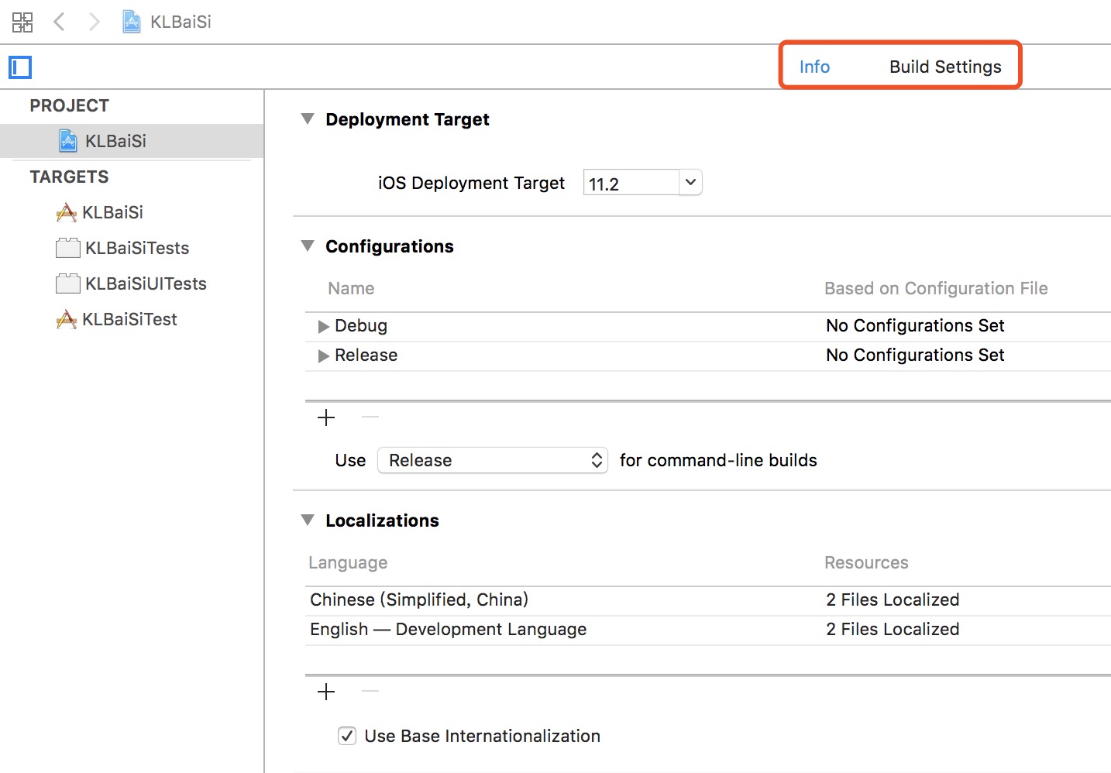Image resolution: width=1111 pixels, height=773 pixels.
Task: Select the KLBaiSi project in sidebar
Action: [x=115, y=141]
